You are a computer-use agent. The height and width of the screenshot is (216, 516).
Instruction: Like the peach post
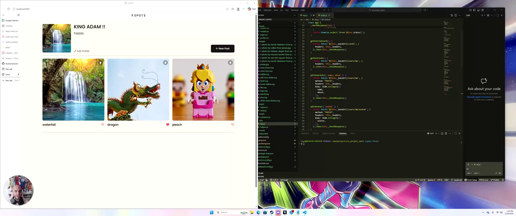click(x=232, y=124)
